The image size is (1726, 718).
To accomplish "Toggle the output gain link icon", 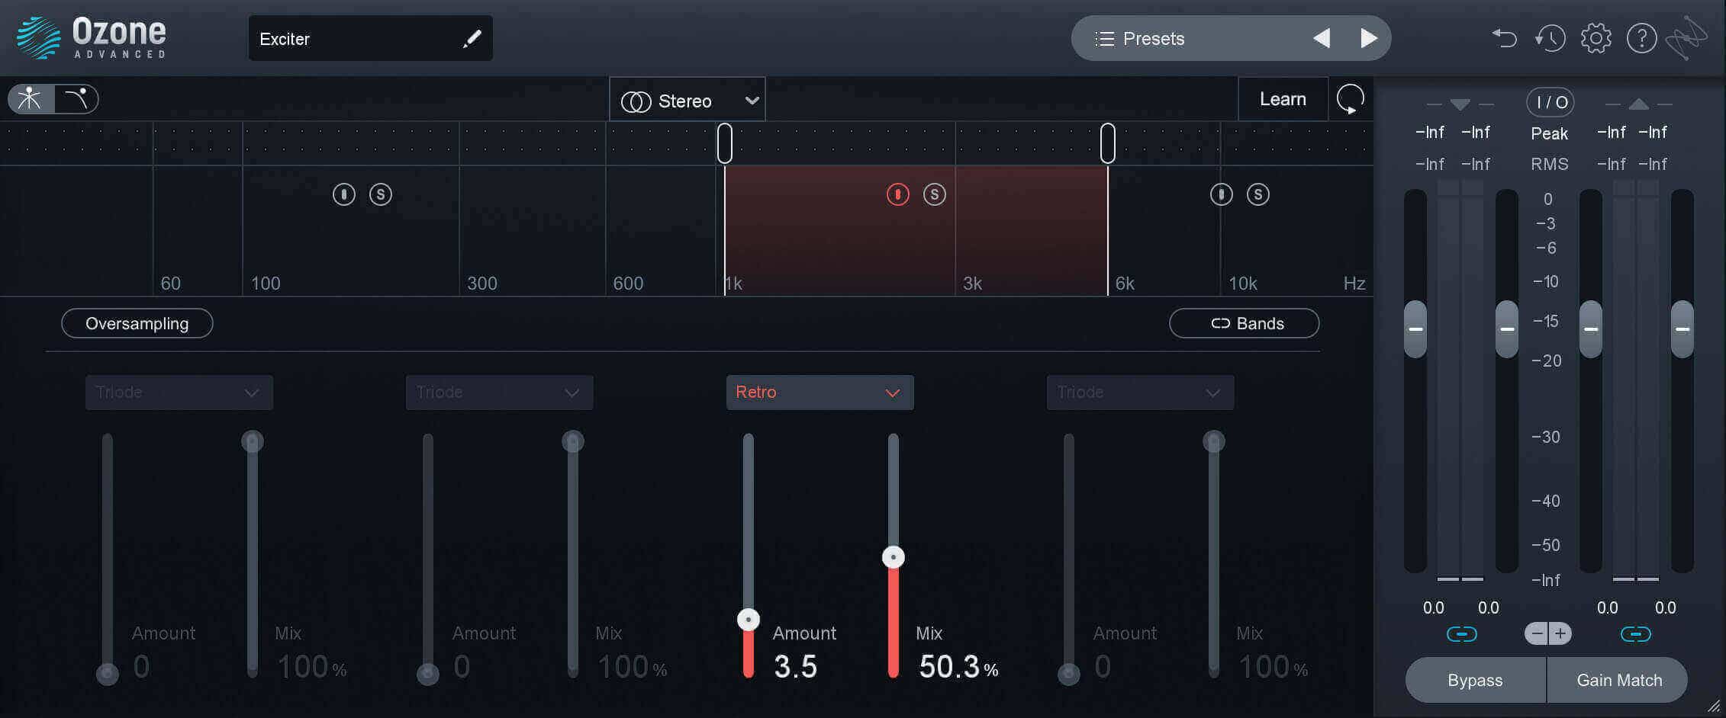I will click(x=1636, y=634).
